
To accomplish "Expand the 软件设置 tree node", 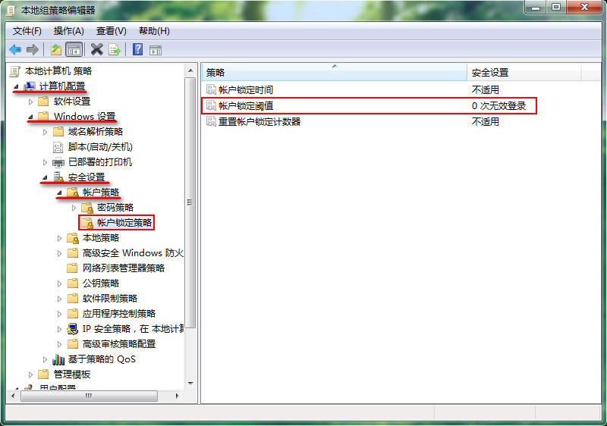I will pyautogui.click(x=30, y=102).
